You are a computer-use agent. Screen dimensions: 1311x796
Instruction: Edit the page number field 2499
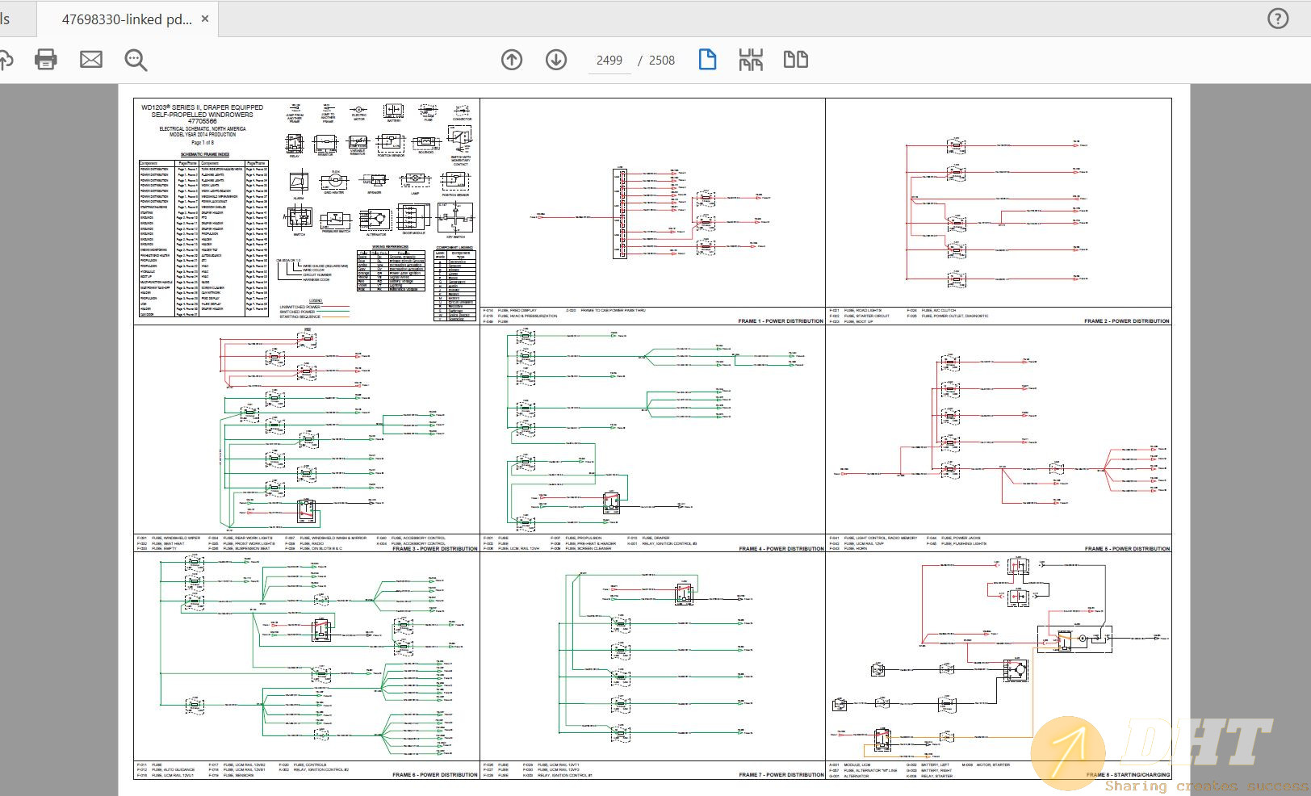(609, 60)
